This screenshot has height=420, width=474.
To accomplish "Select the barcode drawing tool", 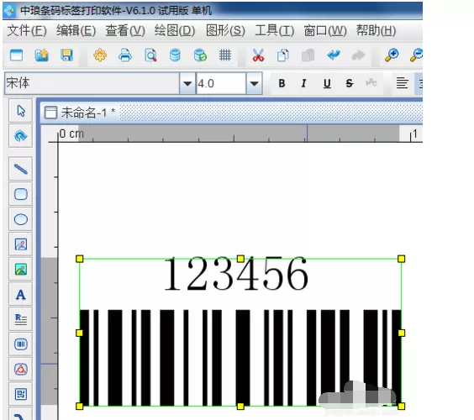I will [20, 344].
